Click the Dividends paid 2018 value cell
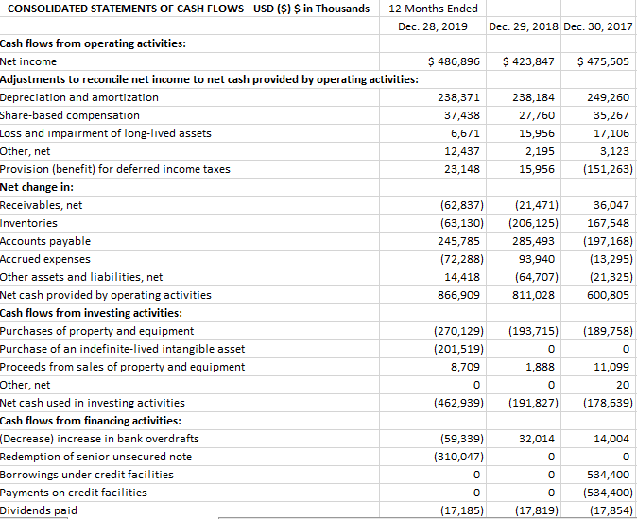 [x=524, y=510]
